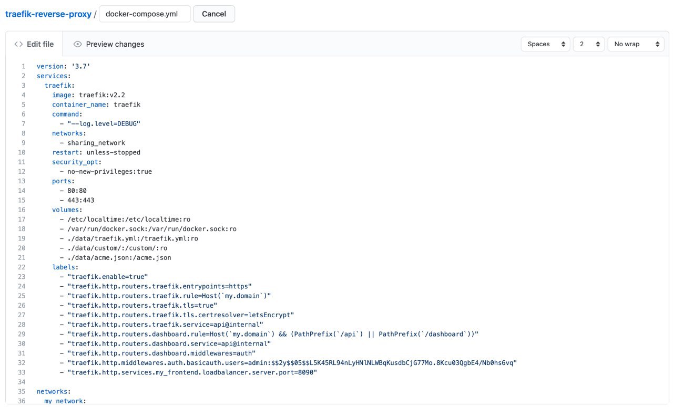
Task: Click line number 34 in the gutter
Action: pyautogui.click(x=22, y=382)
